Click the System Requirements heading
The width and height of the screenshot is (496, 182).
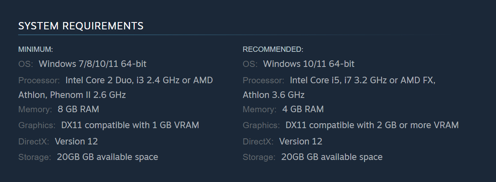tap(81, 26)
